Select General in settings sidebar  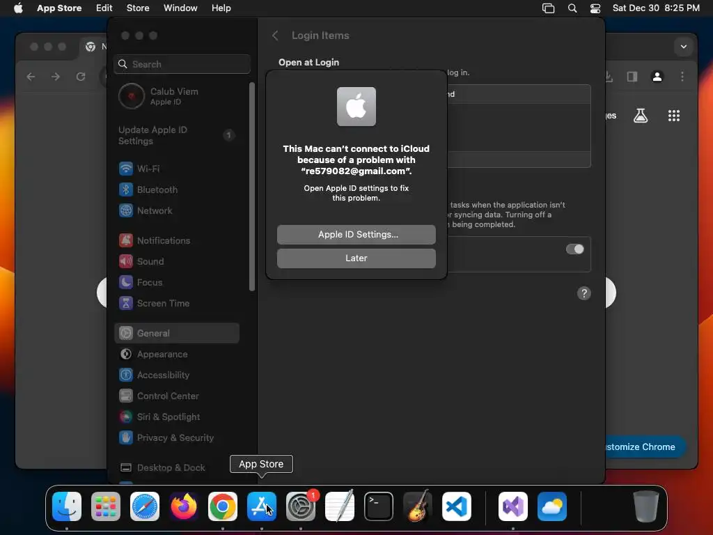pos(177,334)
